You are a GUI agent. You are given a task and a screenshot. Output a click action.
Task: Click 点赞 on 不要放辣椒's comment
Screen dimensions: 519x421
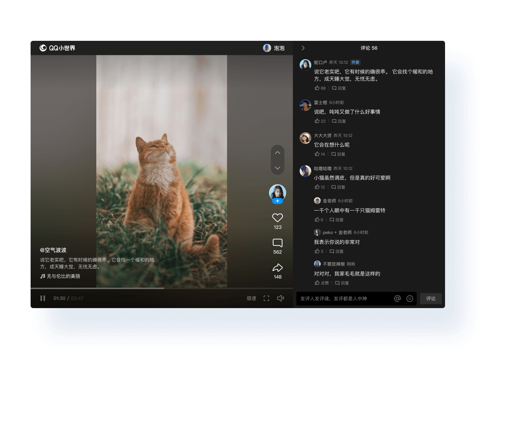click(x=322, y=283)
